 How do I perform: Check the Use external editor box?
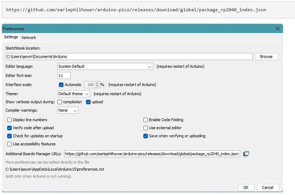[x=146, y=128]
